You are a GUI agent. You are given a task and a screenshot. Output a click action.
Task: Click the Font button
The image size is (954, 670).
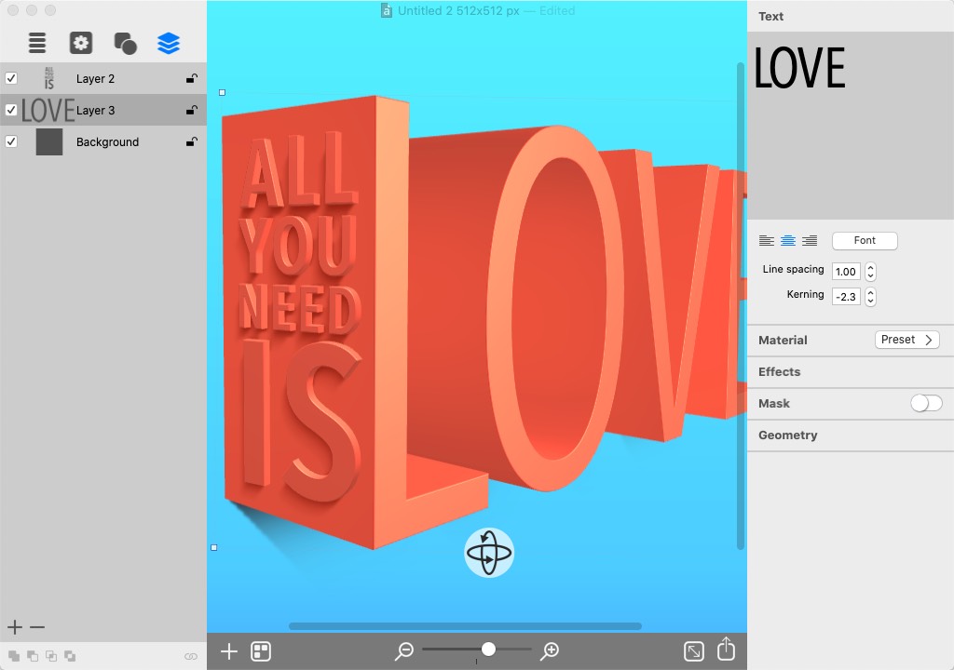coord(865,241)
